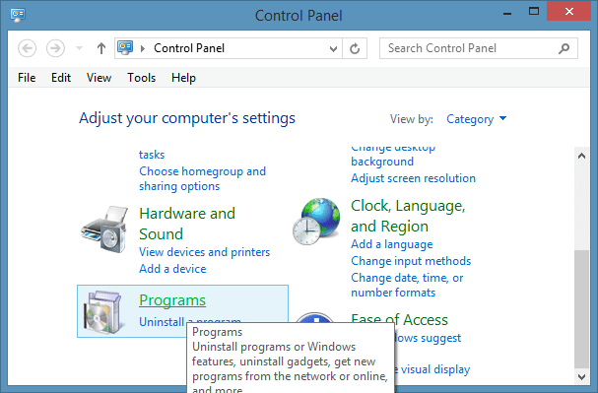Open Clock, Language, and Region
The image size is (598, 393).
(408, 216)
